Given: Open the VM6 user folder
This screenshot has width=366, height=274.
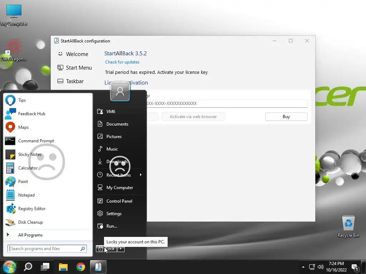Looking at the screenshot, I should point(119,111).
